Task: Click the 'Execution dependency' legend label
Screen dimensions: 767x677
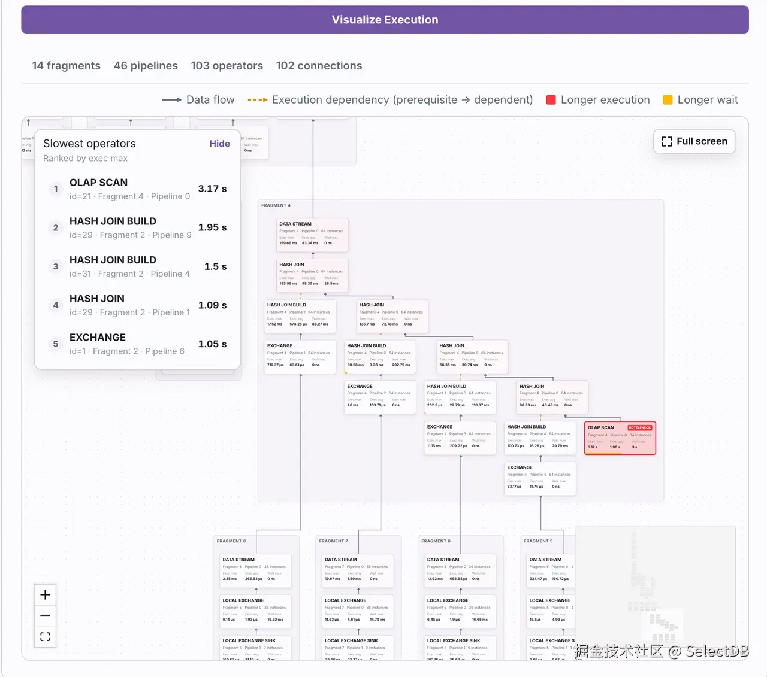Action: pyautogui.click(x=402, y=100)
